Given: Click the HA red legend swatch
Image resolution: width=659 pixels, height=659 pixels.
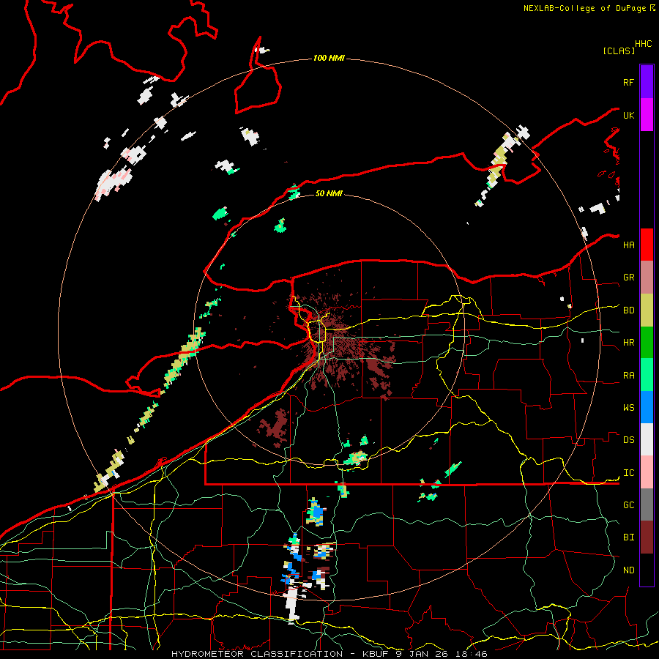Looking at the screenshot, I should (x=647, y=245).
